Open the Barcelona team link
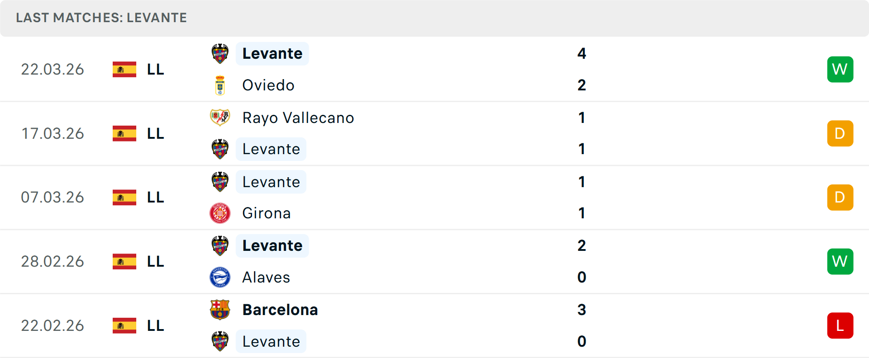The image size is (869, 358). coord(280,310)
